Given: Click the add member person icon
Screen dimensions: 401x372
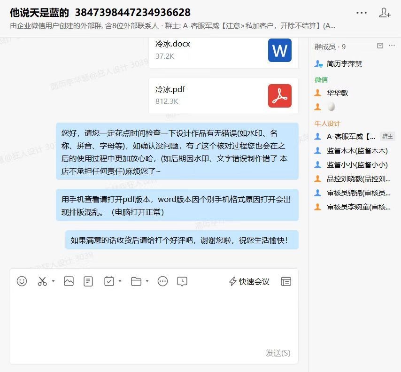Looking at the screenshot, I should pyautogui.click(x=385, y=13).
